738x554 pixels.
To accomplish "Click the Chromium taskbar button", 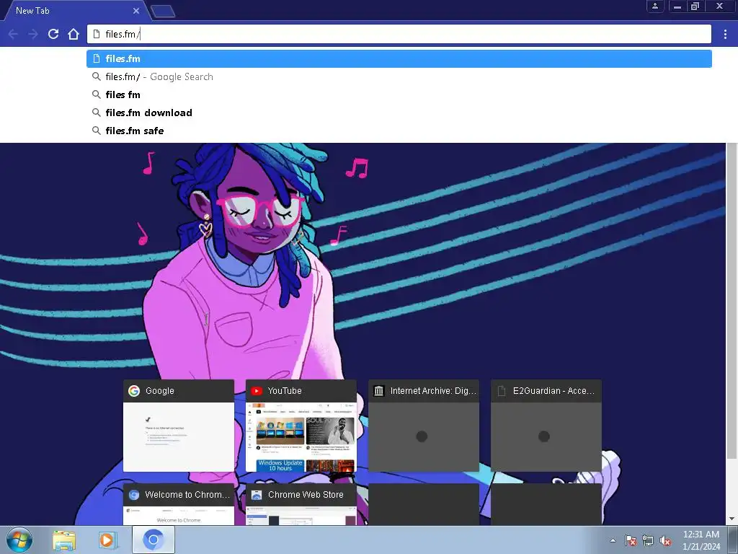I will point(154,540).
